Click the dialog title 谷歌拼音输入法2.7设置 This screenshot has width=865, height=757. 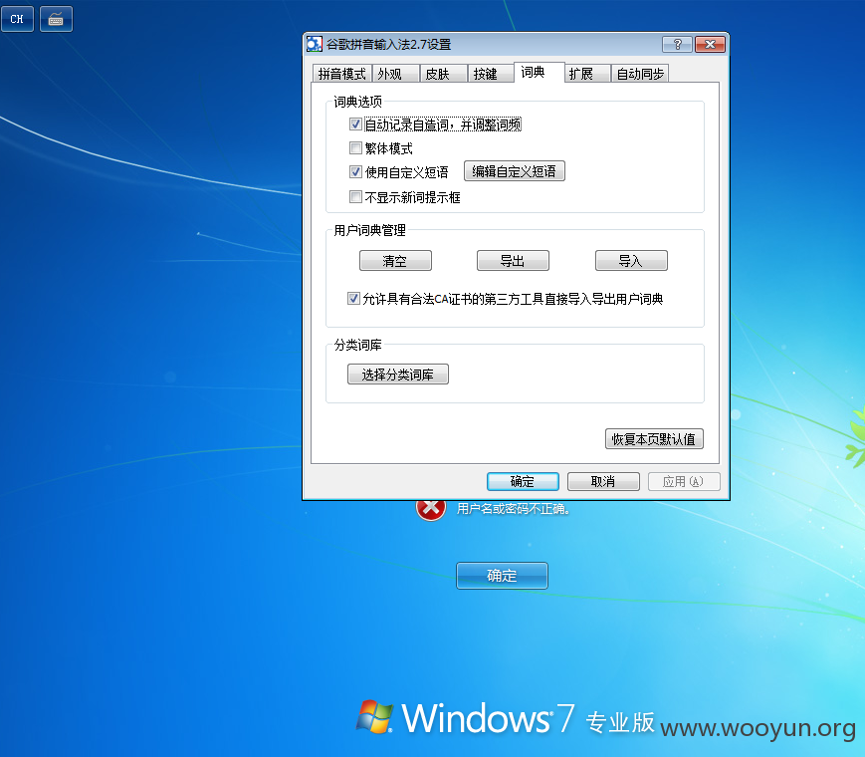point(389,44)
